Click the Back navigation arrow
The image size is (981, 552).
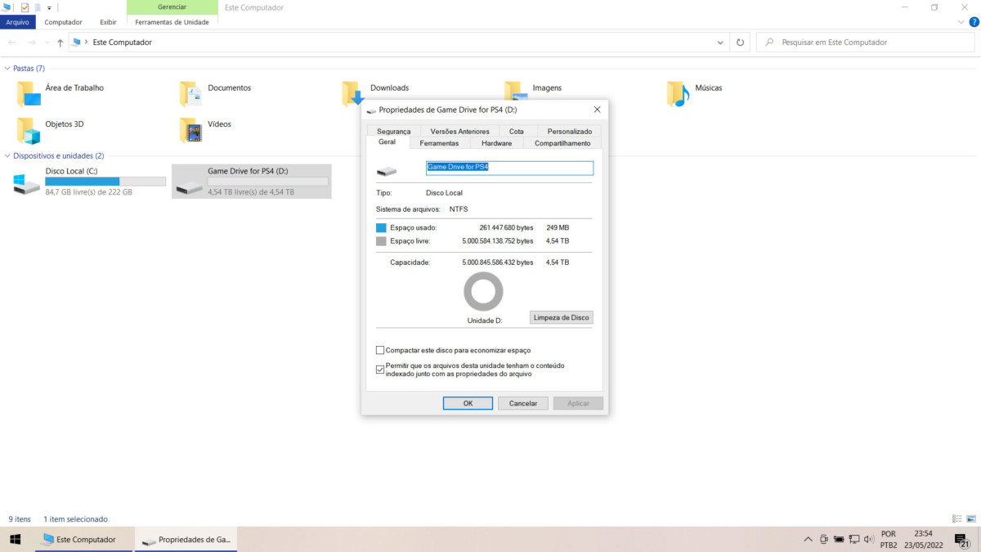[12, 42]
